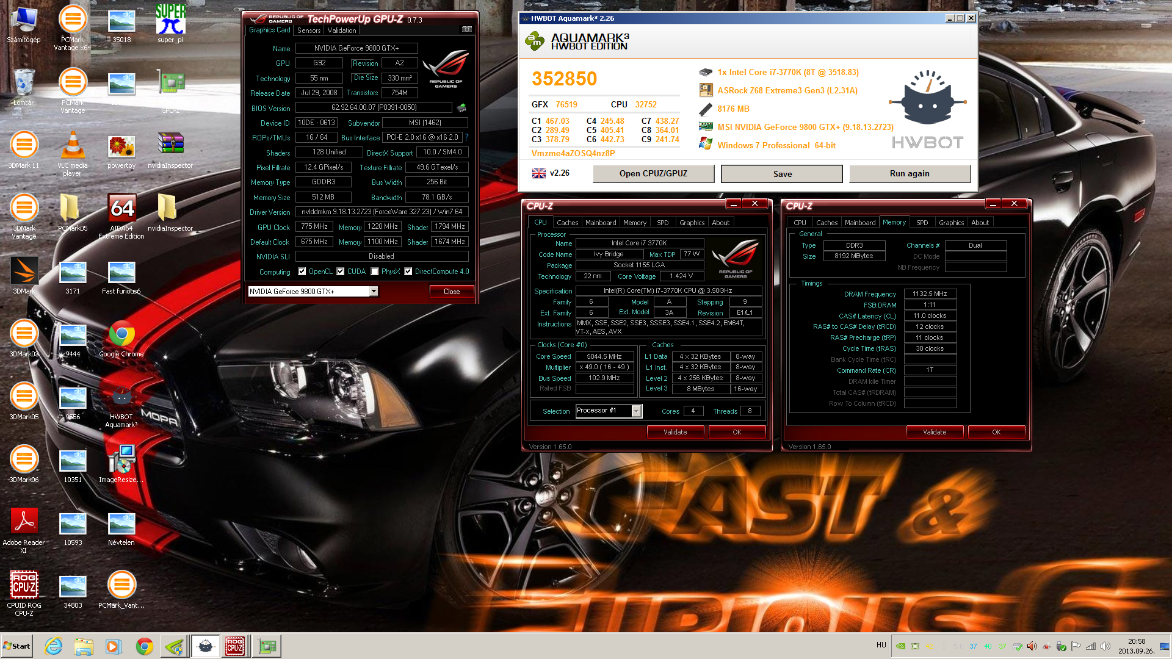Click the bus interface question mark in GPU-Z
Screen dimensions: 1172x659
(467, 137)
